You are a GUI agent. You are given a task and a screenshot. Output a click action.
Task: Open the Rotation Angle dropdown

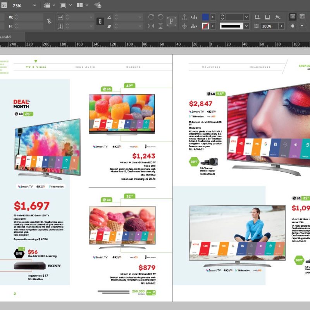tap(140, 17)
